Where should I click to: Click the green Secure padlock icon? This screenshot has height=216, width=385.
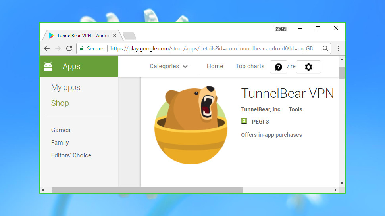click(82, 48)
